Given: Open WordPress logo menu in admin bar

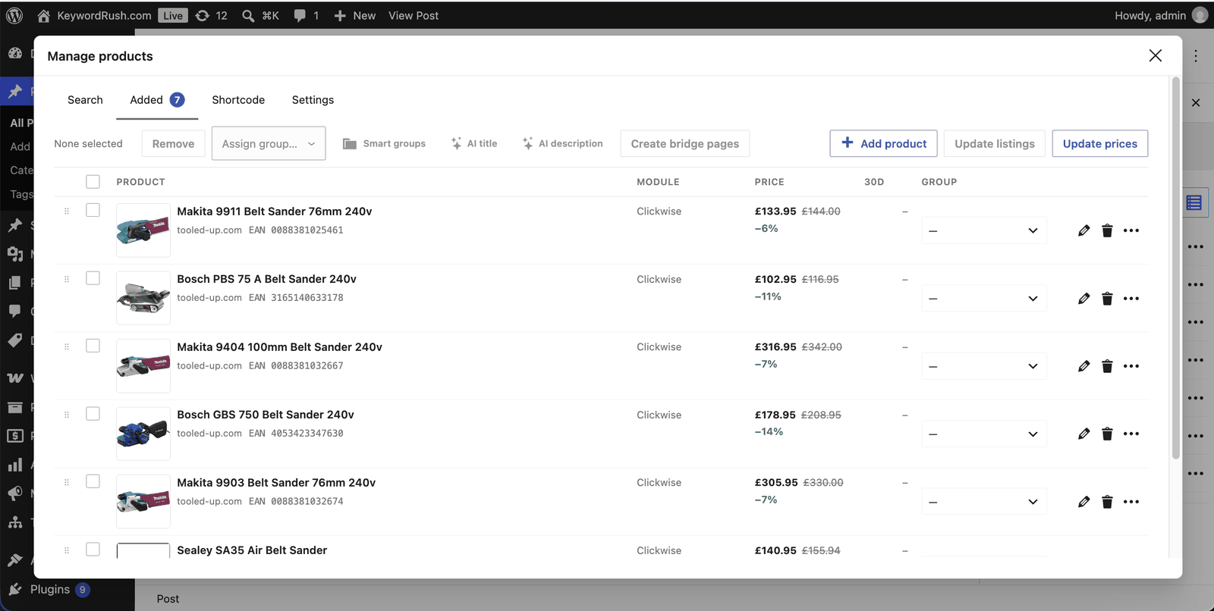Looking at the screenshot, I should pos(14,15).
